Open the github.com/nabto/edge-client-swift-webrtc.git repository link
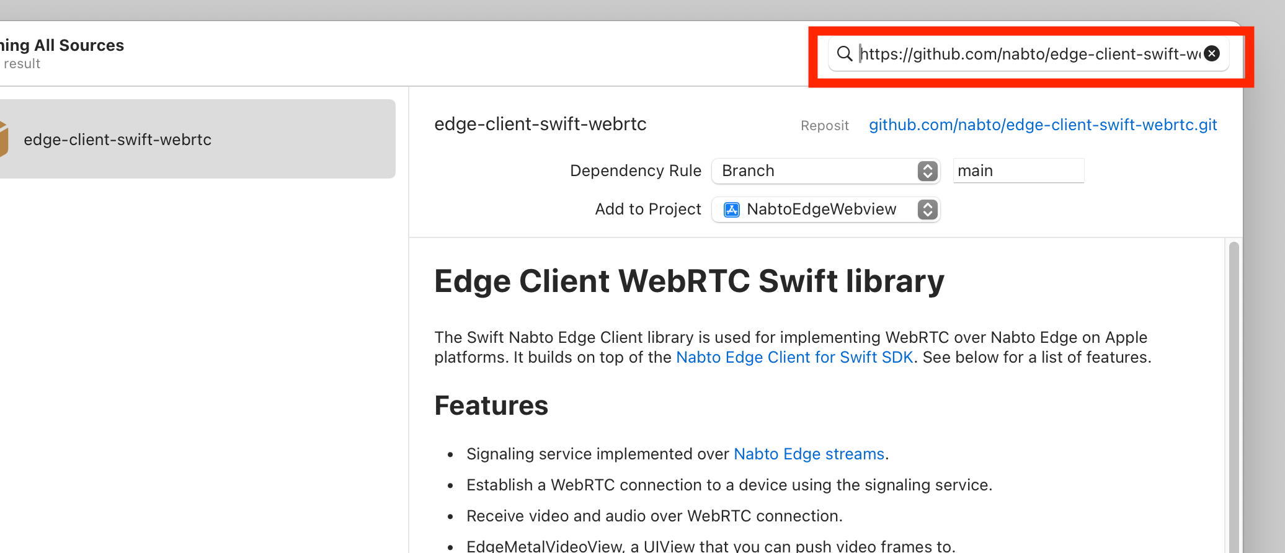The width and height of the screenshot is (1285, 553). 1043,125
